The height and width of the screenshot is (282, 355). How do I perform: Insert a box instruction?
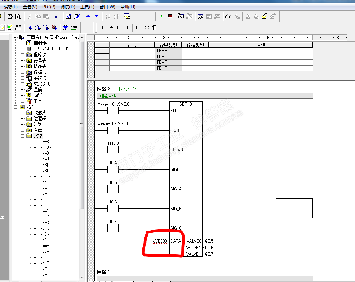pos(155,28)
